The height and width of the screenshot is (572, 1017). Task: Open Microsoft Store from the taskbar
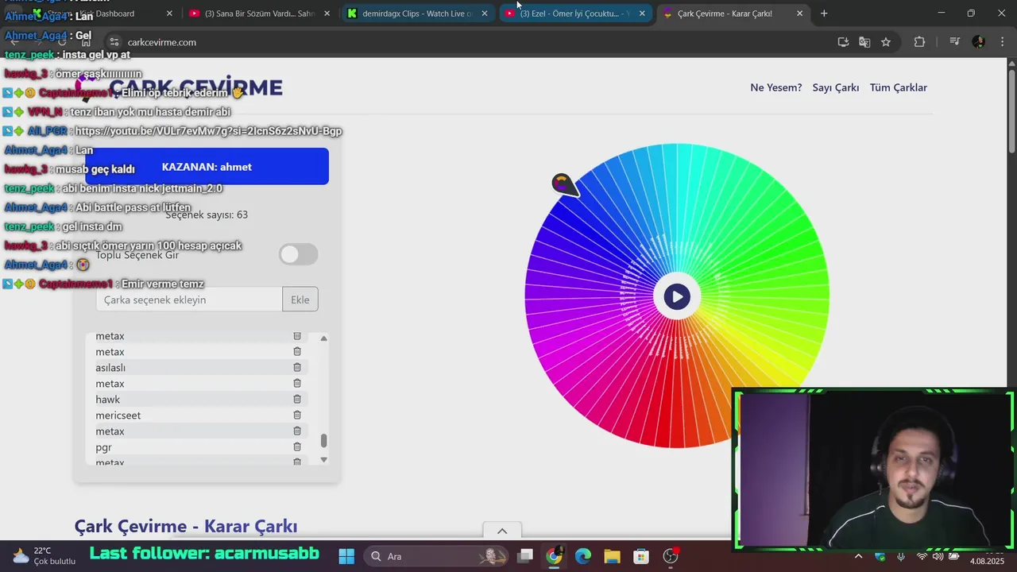coord(641,556)
